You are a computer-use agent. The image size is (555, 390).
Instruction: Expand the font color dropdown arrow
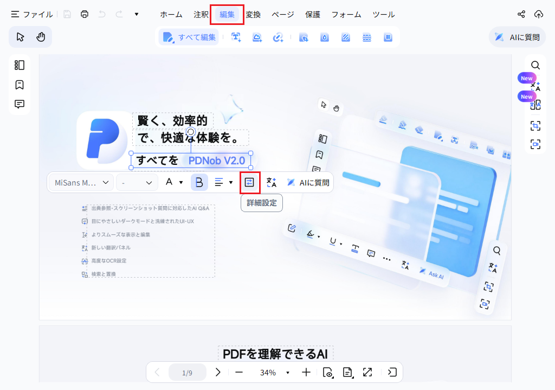181,182
